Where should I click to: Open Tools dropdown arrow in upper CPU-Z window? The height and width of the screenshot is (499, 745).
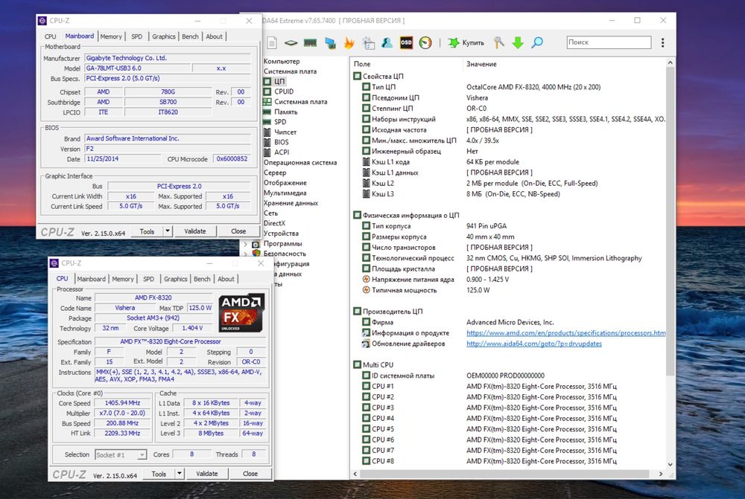click(x=167, y=231)
